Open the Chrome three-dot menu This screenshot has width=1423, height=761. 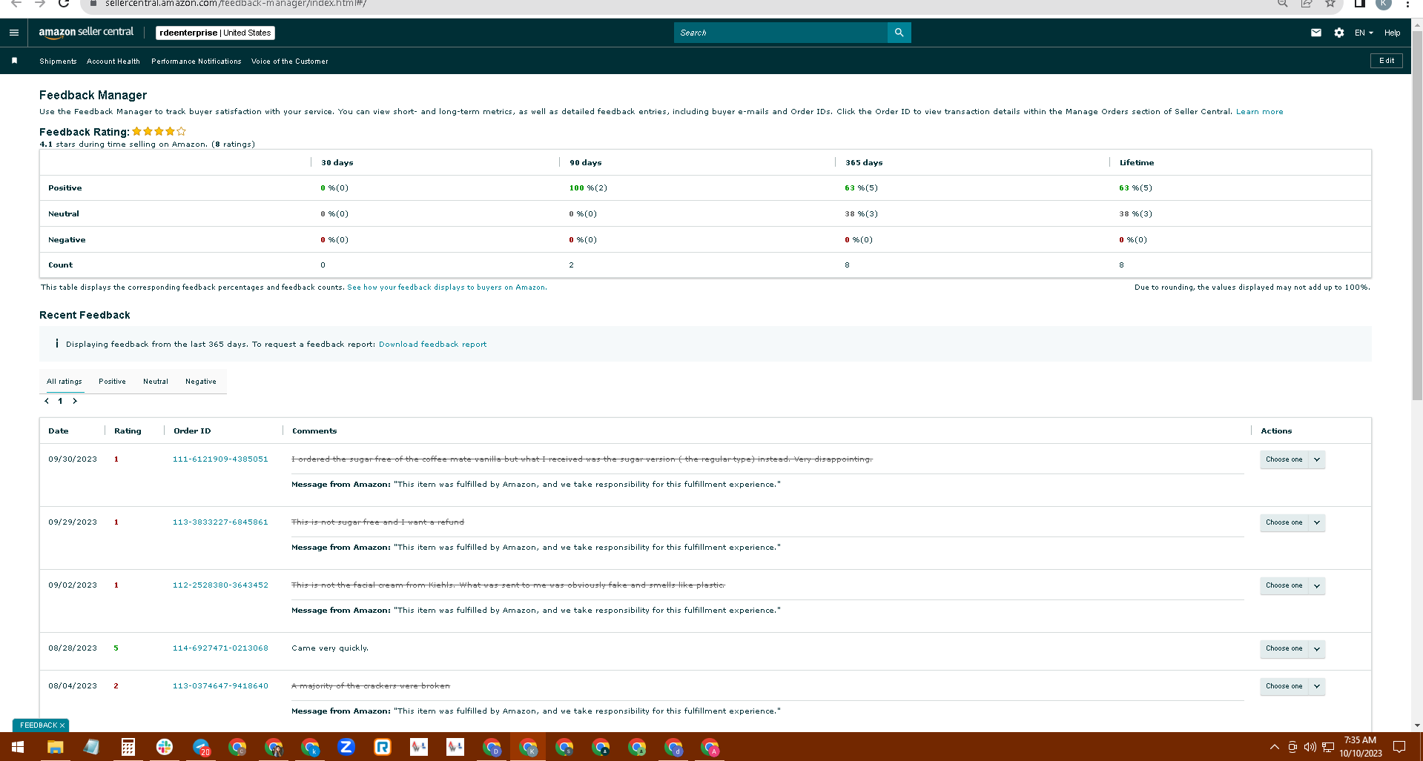1407,4
